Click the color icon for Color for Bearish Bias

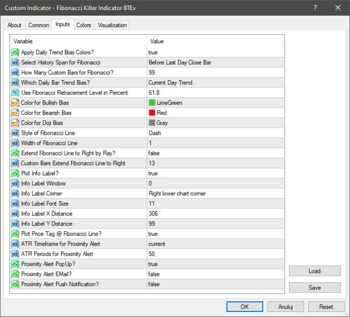point(15,113)
